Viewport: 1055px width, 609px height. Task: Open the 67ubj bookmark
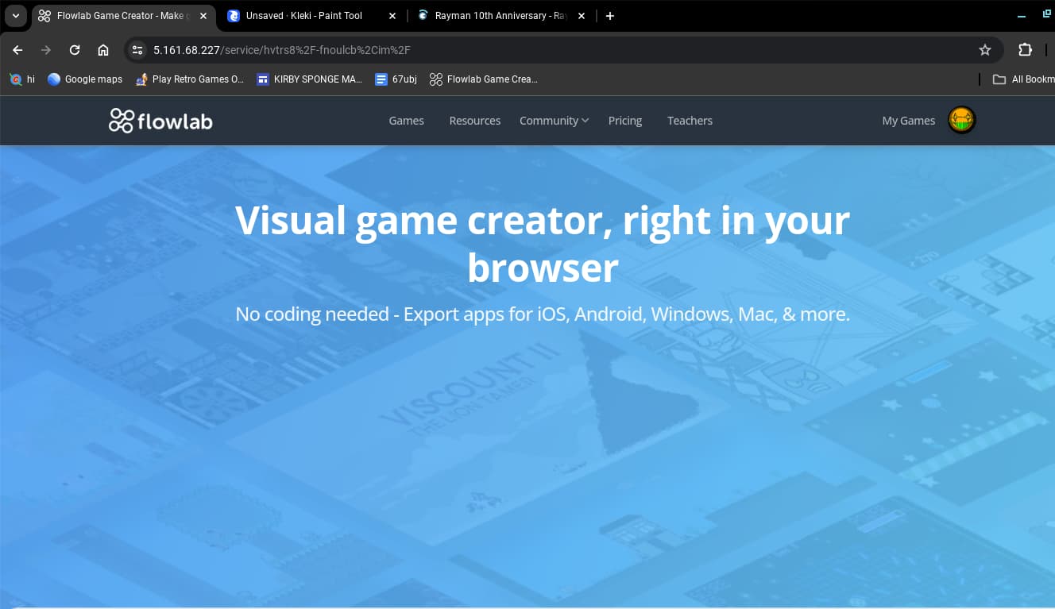tap(395, 79)
